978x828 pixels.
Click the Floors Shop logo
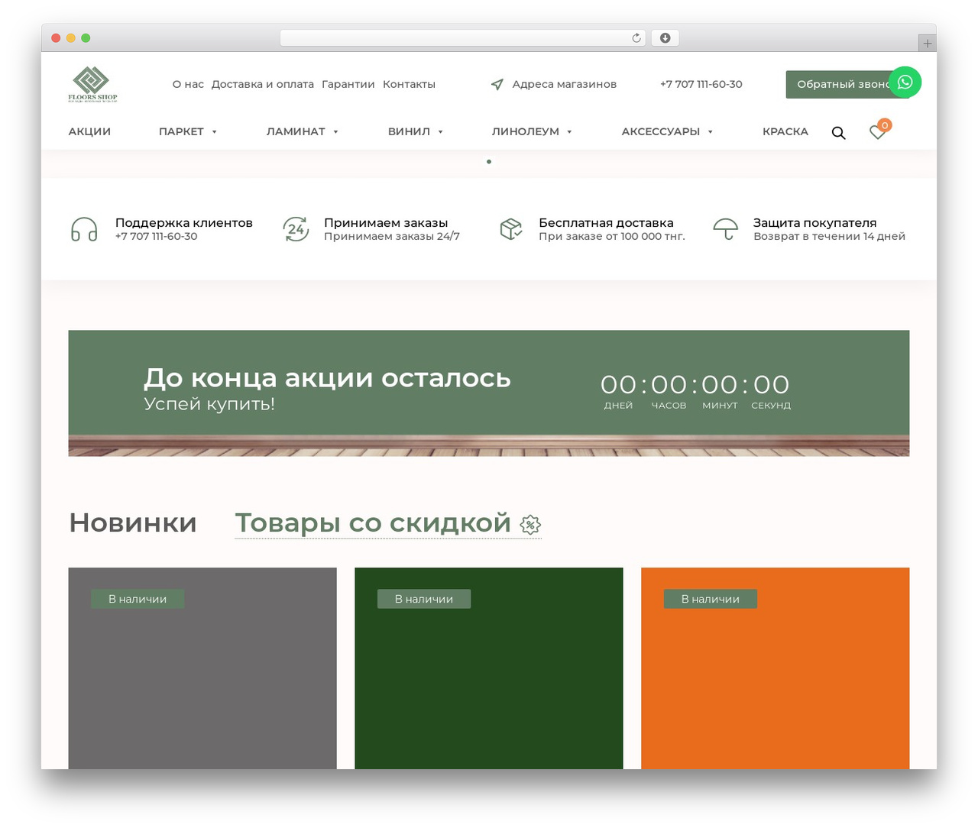(92, 84)
